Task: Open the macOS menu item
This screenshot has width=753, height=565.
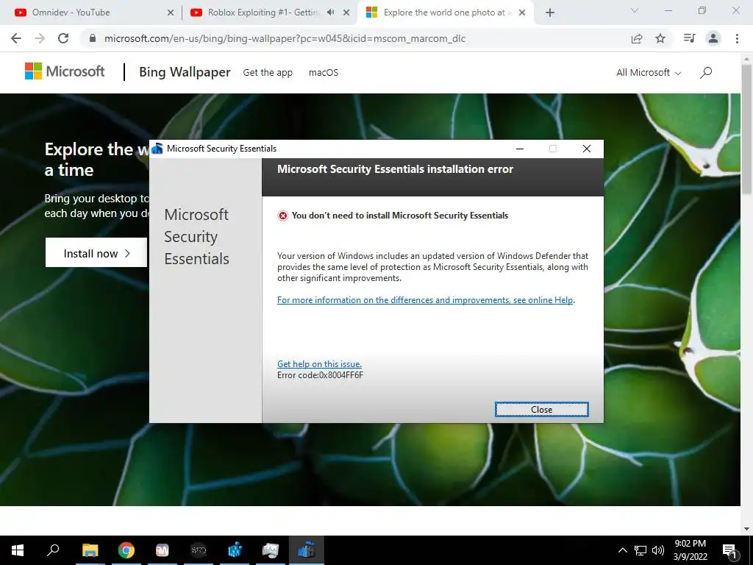Action: tap(324, 73)
